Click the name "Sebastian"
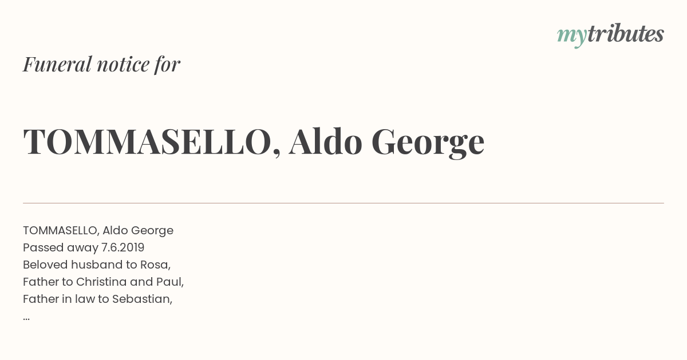The height and width of the screenshot is (360, 687). click(x=143, y=299)
